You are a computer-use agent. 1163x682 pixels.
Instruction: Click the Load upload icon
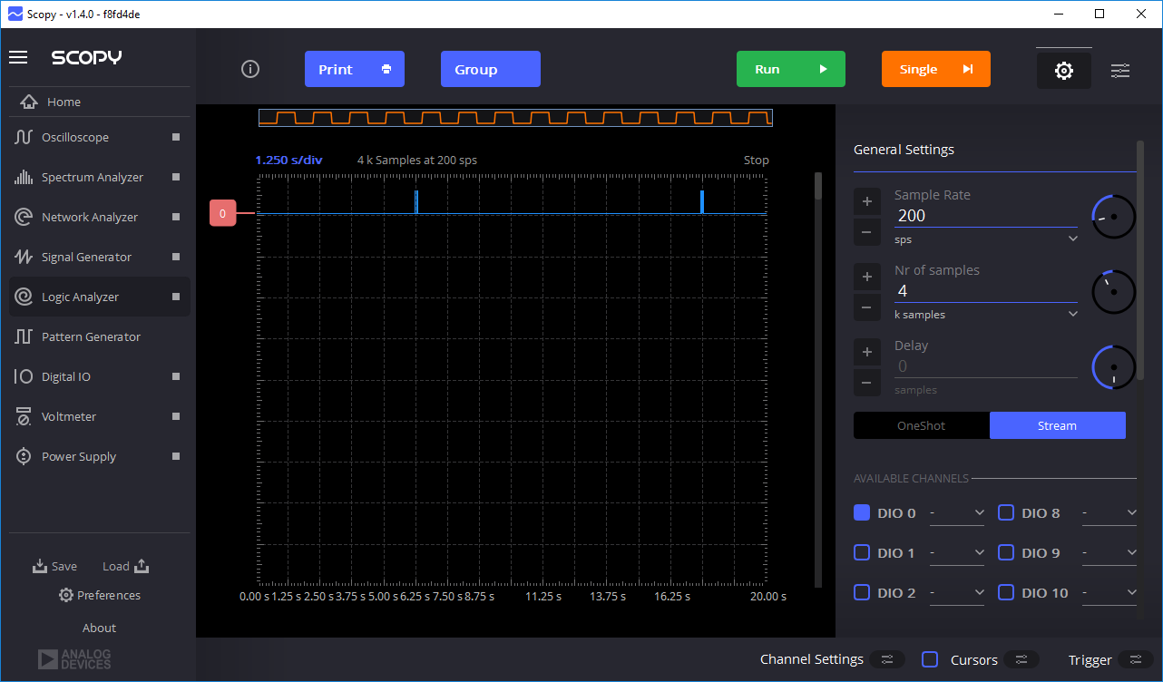[x=142, y=566]
